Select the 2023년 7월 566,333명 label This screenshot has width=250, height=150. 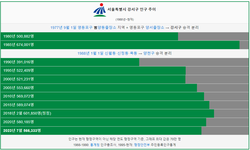tap(22, 131)
